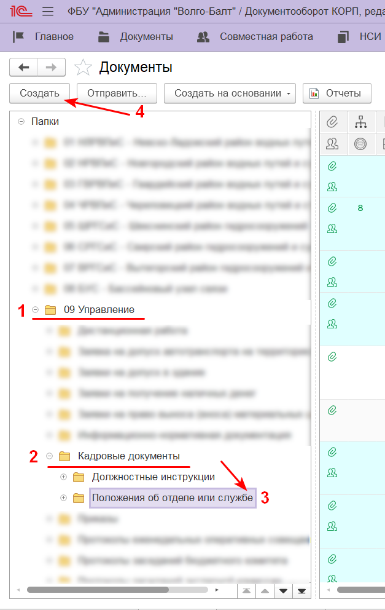Open the Отчеты reports button
385x610 pixels.
coord(336,93)
